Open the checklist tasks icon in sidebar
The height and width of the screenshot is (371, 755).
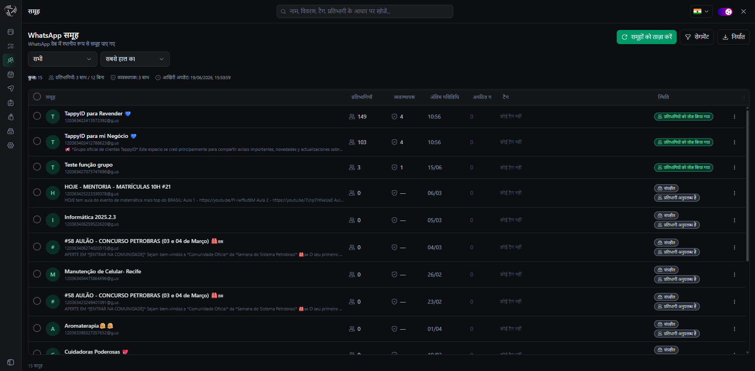click(11, 46)
